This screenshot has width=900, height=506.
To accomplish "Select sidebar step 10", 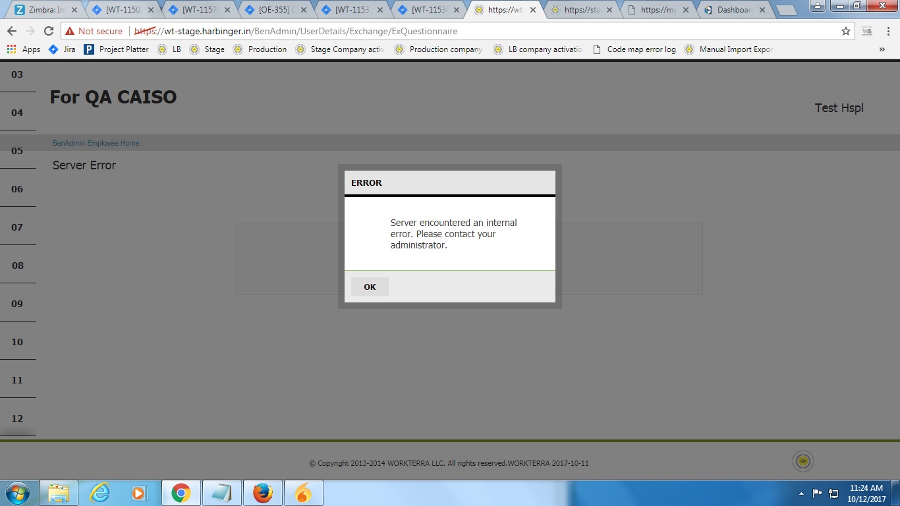I will coord(18,342).
